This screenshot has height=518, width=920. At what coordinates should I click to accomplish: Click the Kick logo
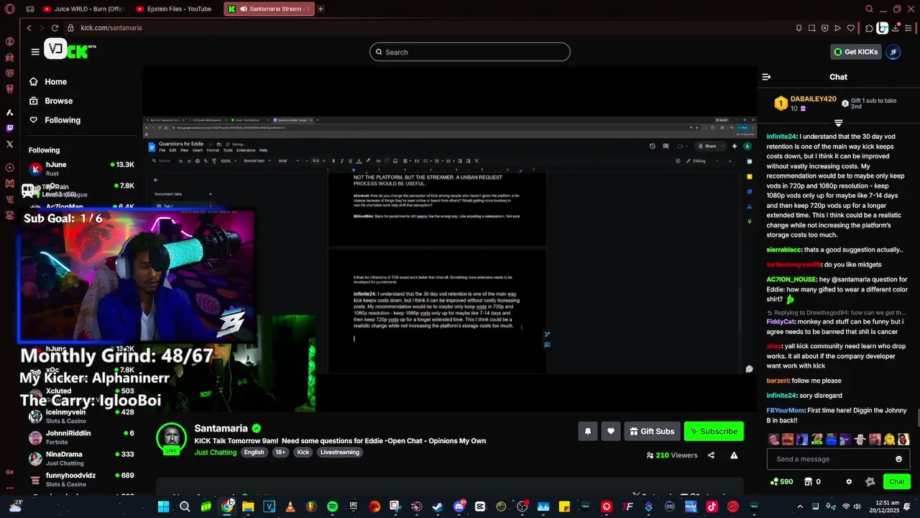pyautogui.click(x=70, y=50)
